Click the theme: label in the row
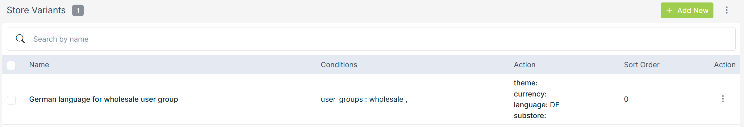Image resolution: width=744 pixels, height=127 pixels. click(525, 83)
